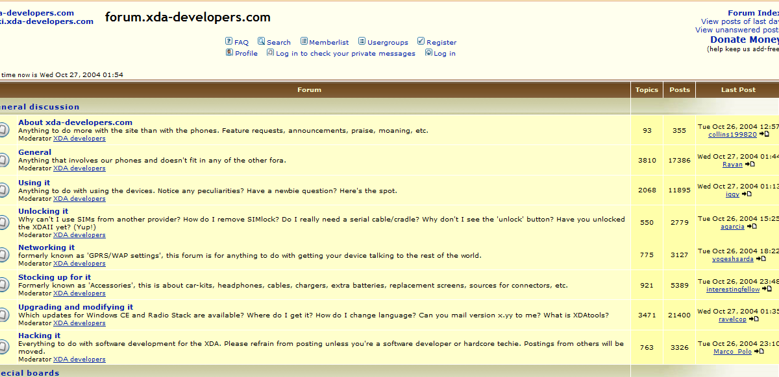
Task: Click the Memberlist icon
Action: point(304,41)
